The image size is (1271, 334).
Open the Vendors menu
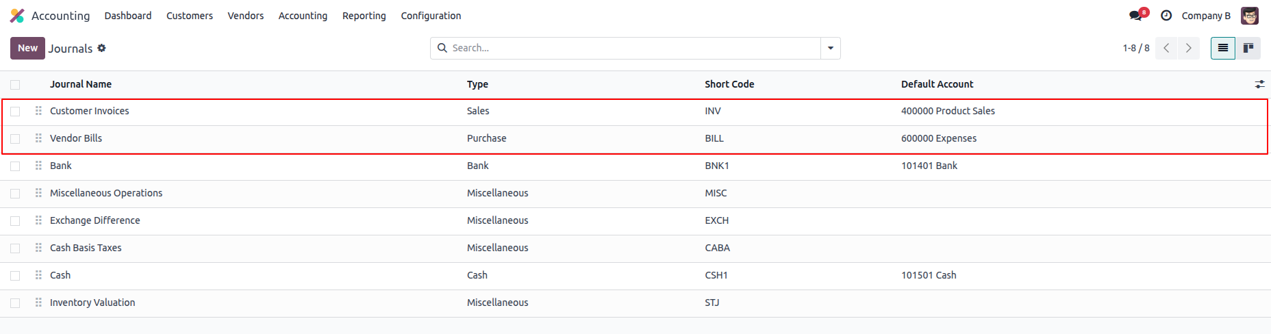tap(246, 16)
